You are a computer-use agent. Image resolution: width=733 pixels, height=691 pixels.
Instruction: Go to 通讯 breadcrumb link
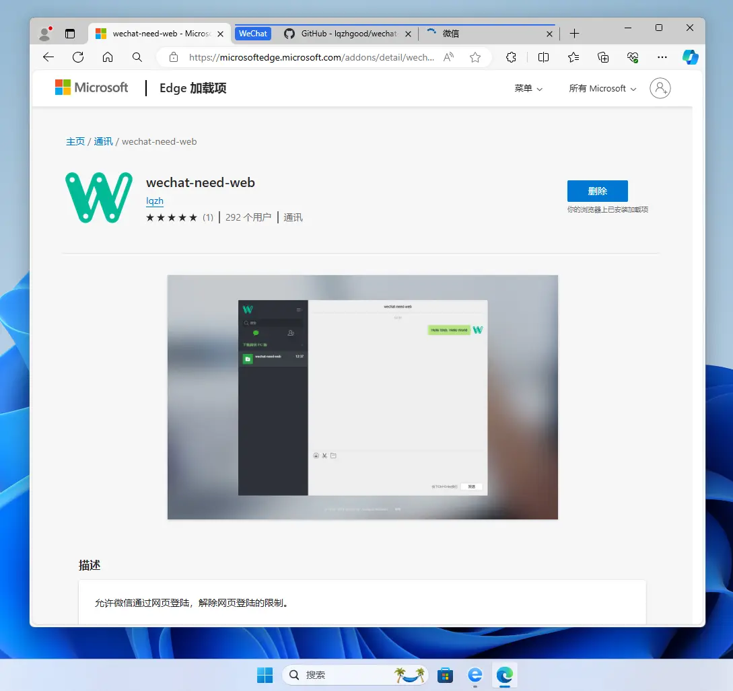(103, 141)
